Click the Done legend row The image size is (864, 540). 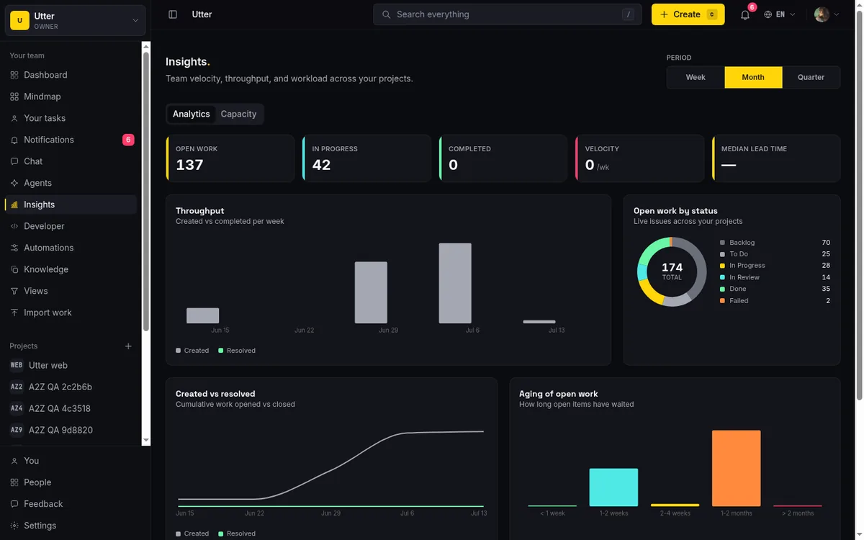[x=775, y=289]
